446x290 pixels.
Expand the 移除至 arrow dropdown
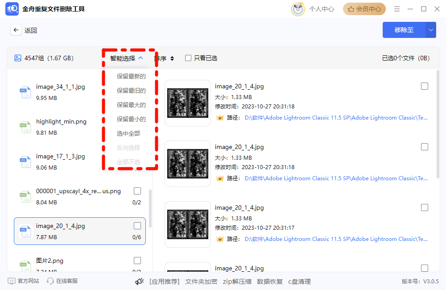click(x=431, y=30)
